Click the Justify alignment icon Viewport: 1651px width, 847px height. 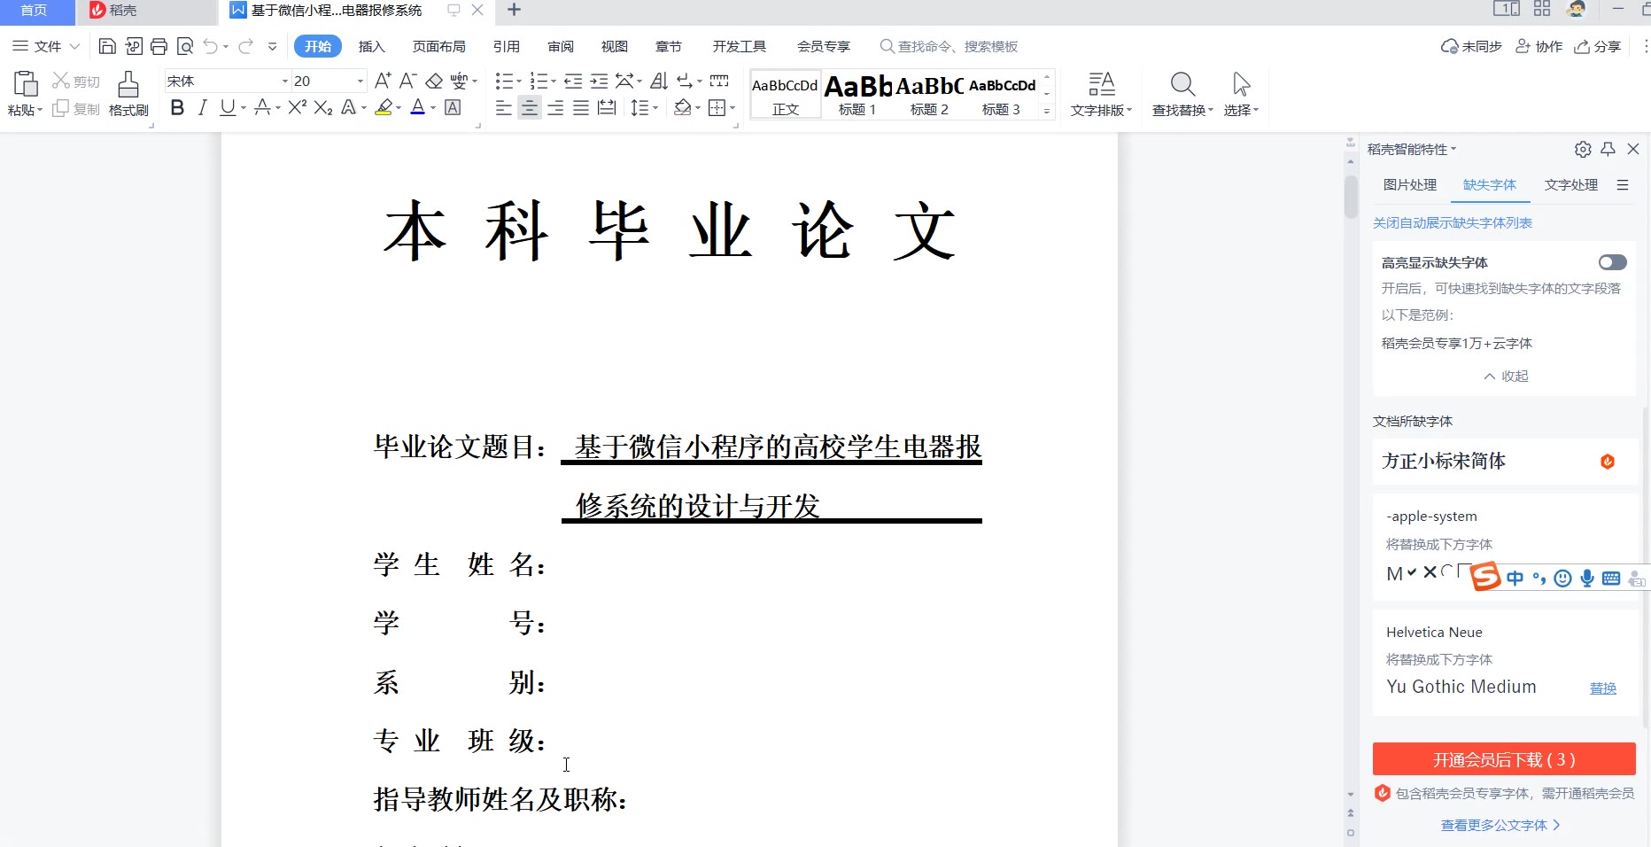point(581,107)
